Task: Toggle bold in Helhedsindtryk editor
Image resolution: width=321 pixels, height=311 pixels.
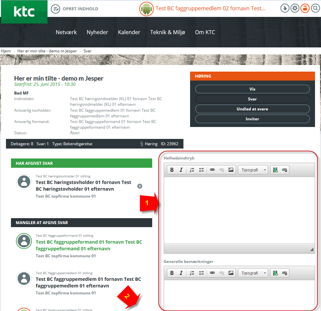Action: pos(172,170)
